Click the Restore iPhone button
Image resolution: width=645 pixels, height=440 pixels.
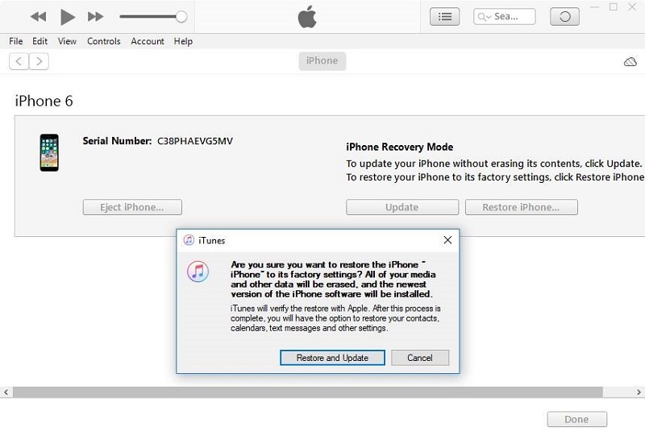[521, 207]
